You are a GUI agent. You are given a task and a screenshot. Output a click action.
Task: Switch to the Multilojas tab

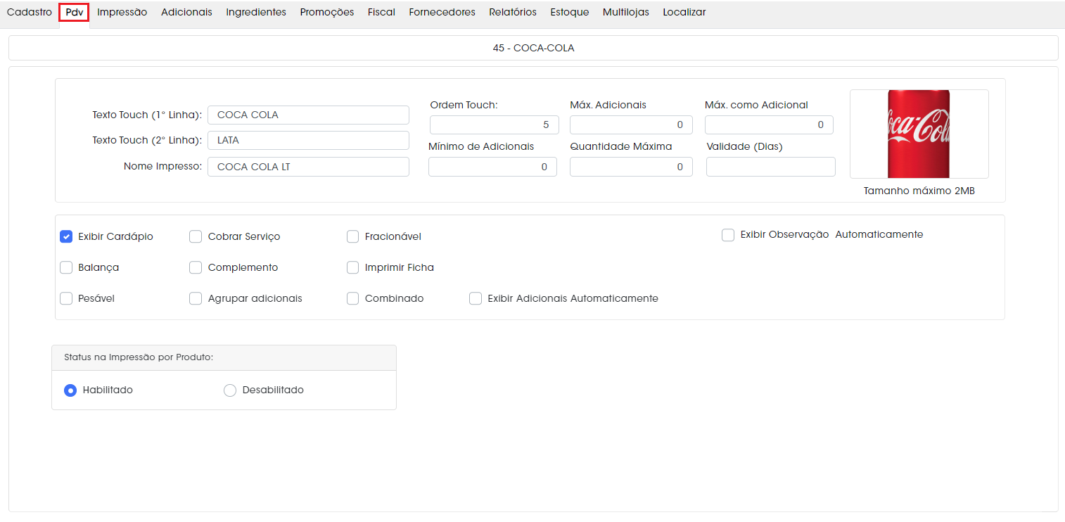(x=626, y=12)
